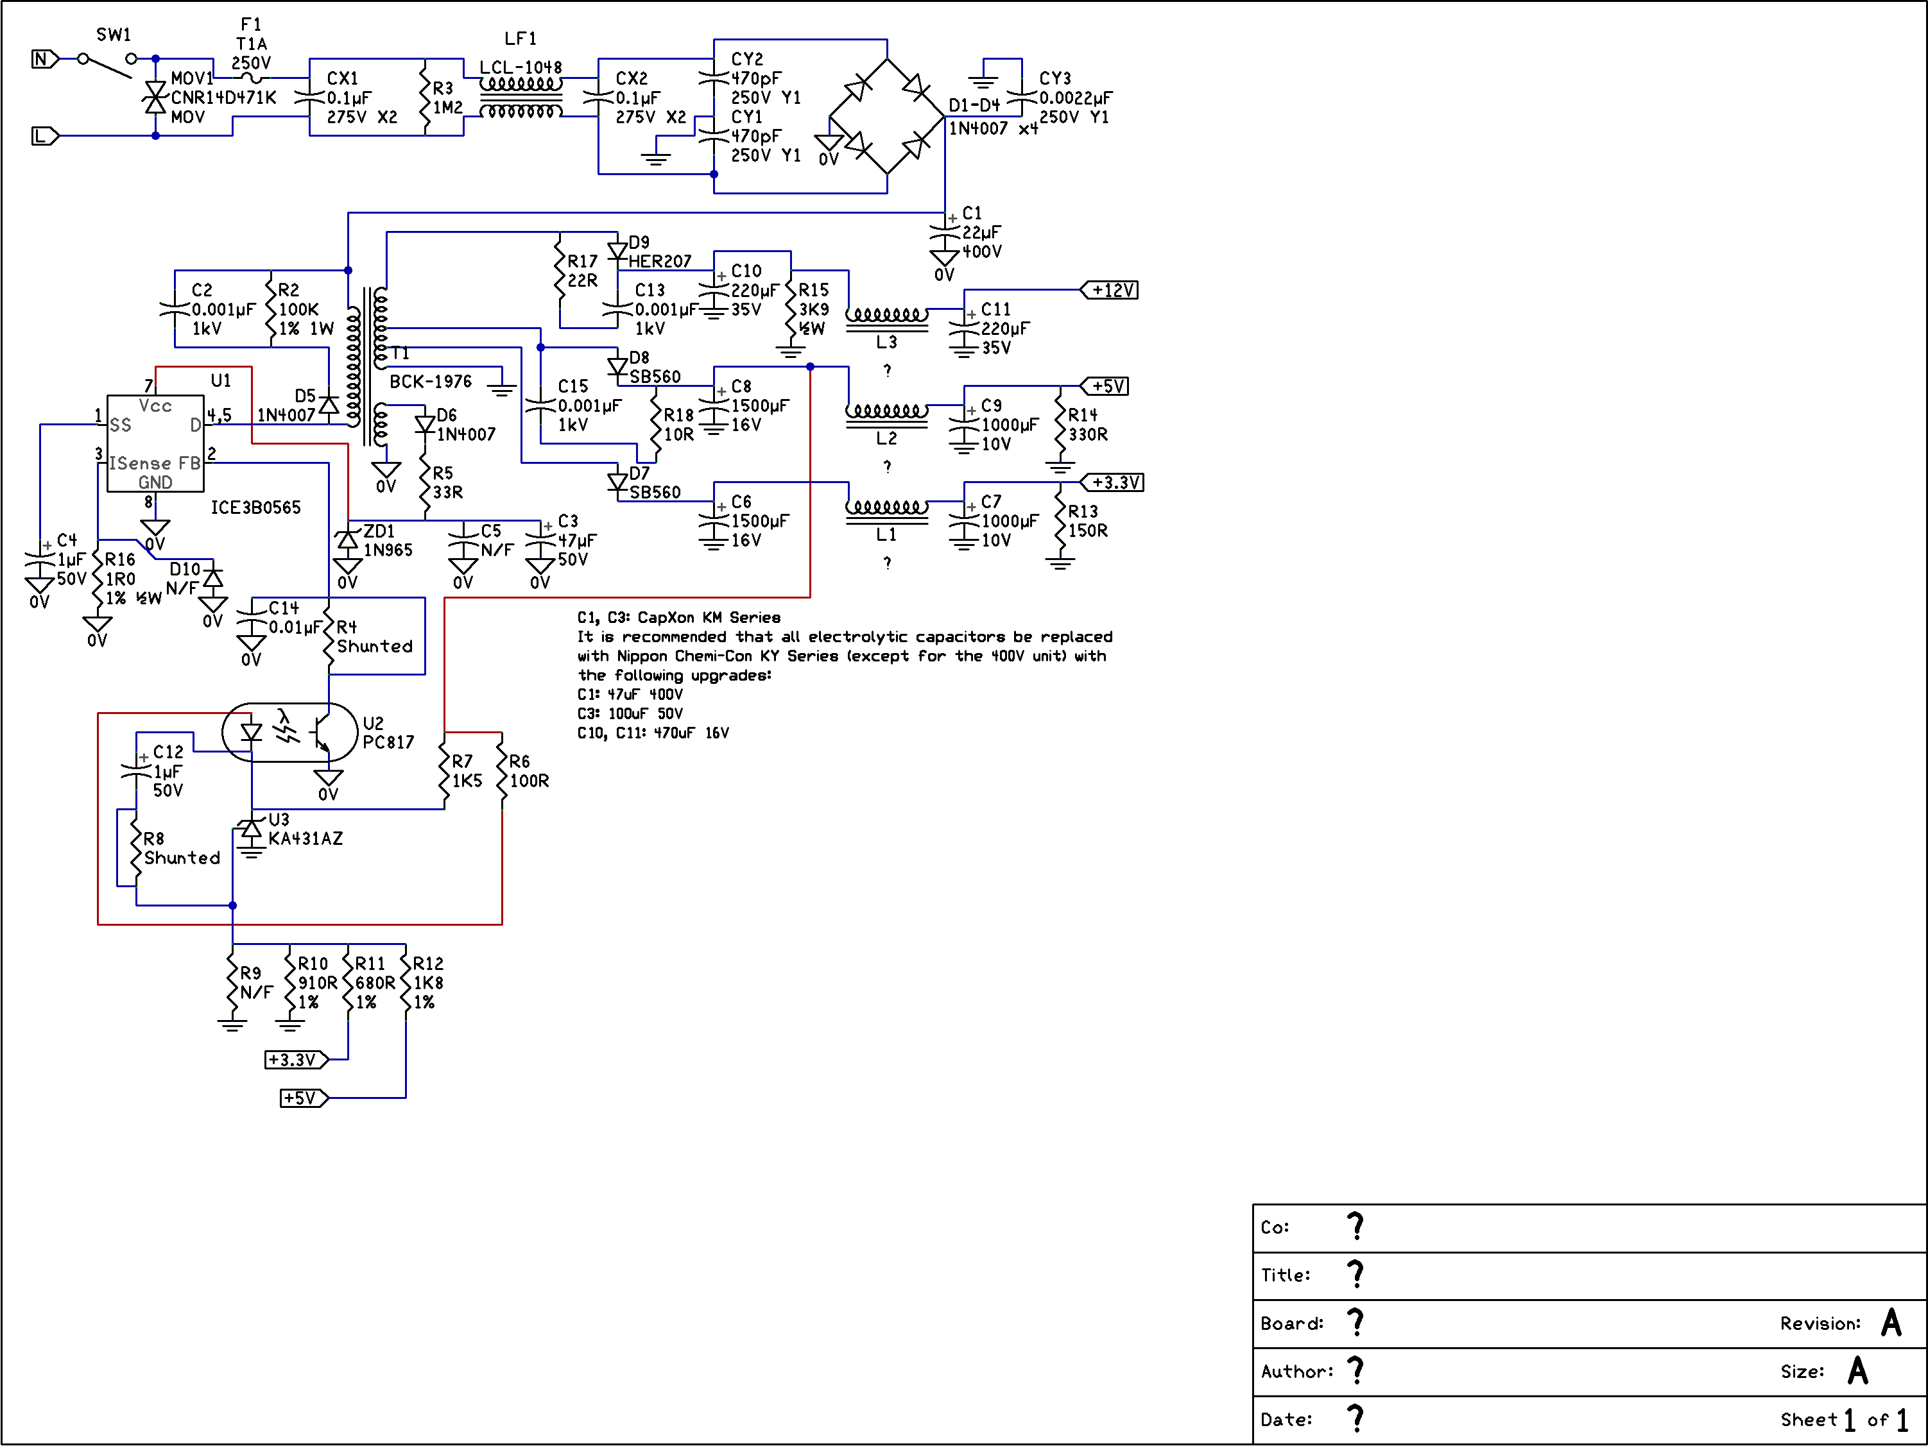Click the ZD1 zener diode symbol
The height and width of the screenshot is (1446, 1928).
pos(347,540)
